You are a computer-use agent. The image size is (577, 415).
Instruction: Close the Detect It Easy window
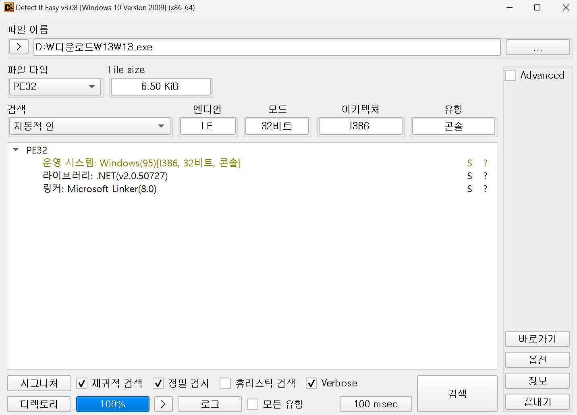(x=566, y=8)
